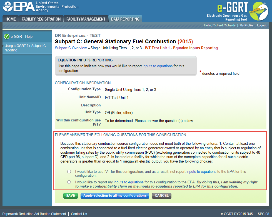Click the Logout link
272x217 pixels.
[x=262, y=25]
